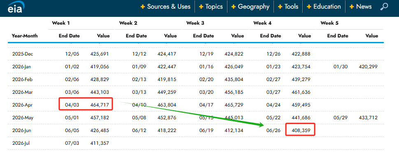Click plus icon beside Sources & Uses
This screenshot has width=399, height=153.
(143, 7)
